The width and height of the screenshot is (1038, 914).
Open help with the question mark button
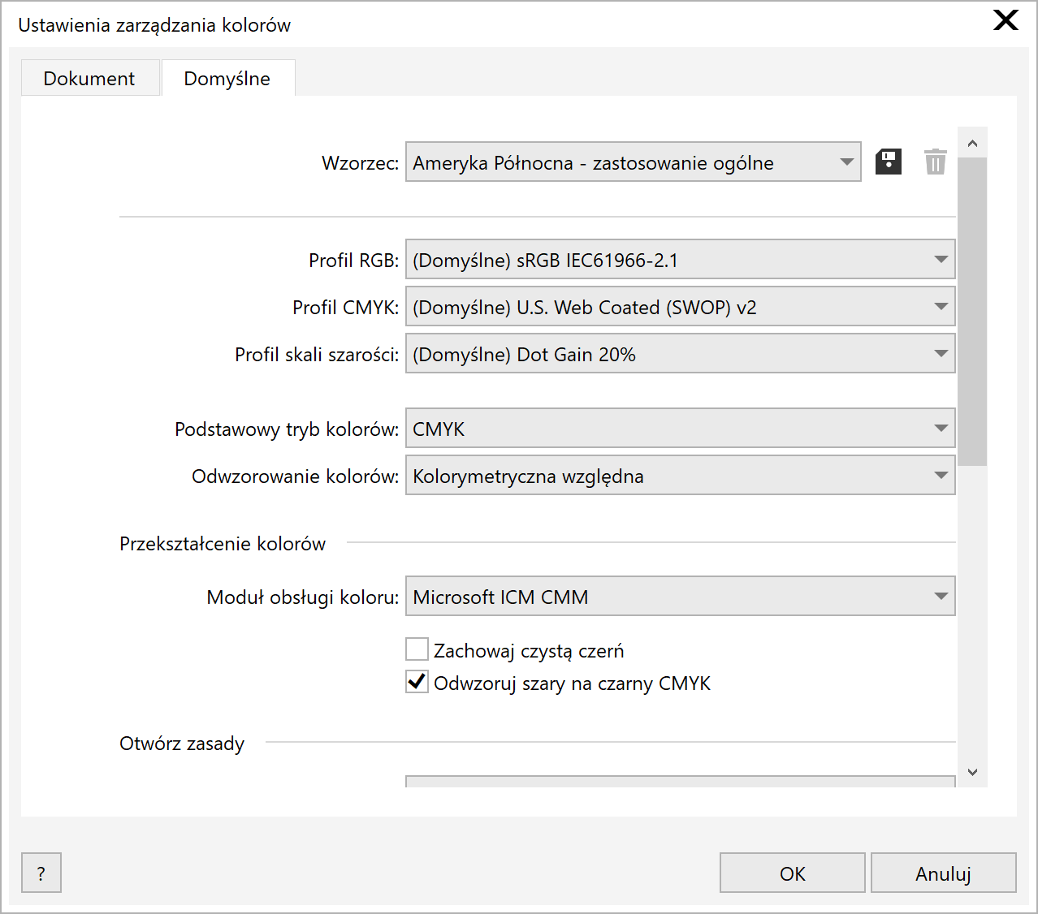point(41,873)
